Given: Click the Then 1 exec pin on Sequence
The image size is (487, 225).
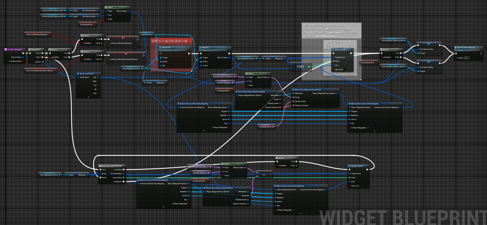Looking at the screenshot, I should pos(43,57).
